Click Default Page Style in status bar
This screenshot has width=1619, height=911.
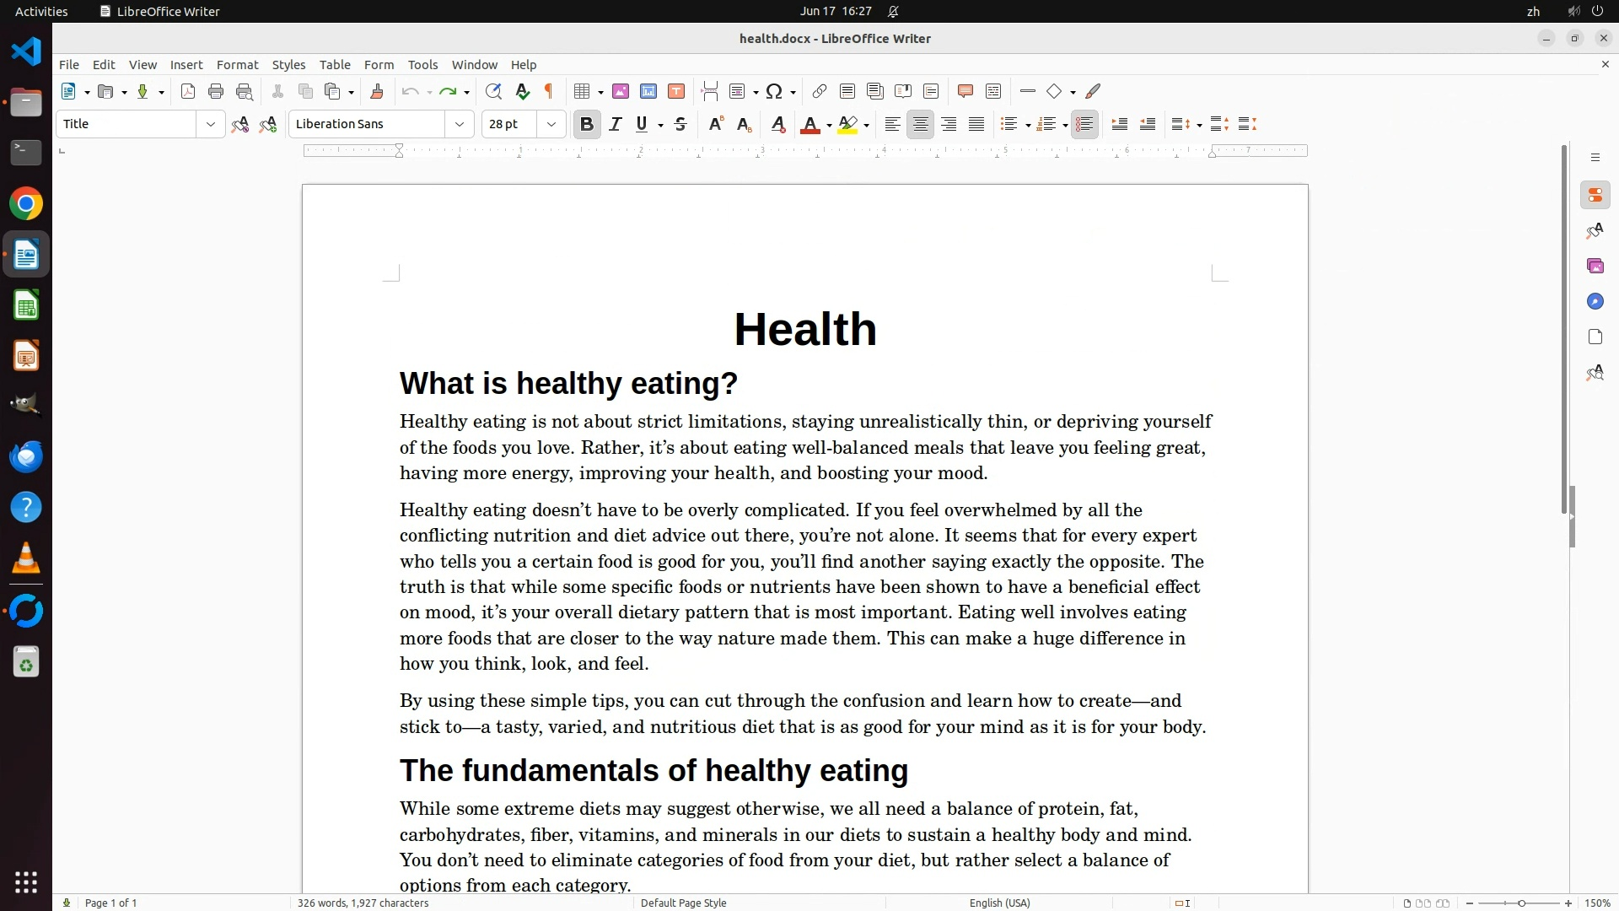coord(683,903)
